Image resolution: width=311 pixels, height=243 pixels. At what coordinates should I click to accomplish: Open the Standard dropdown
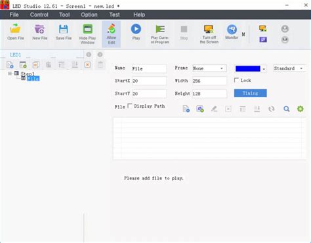click(x=289, y=68)
